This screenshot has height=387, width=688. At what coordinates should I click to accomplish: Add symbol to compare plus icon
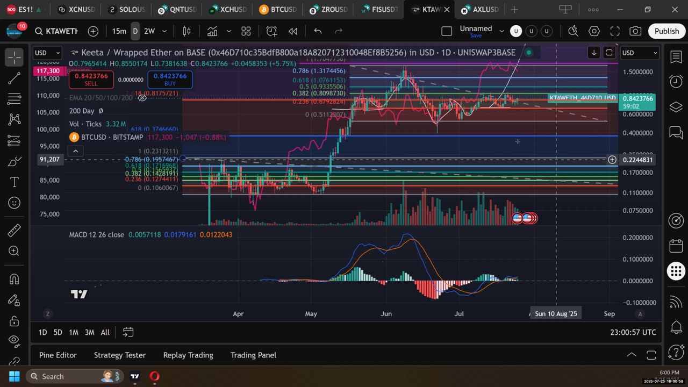[93, 31]
